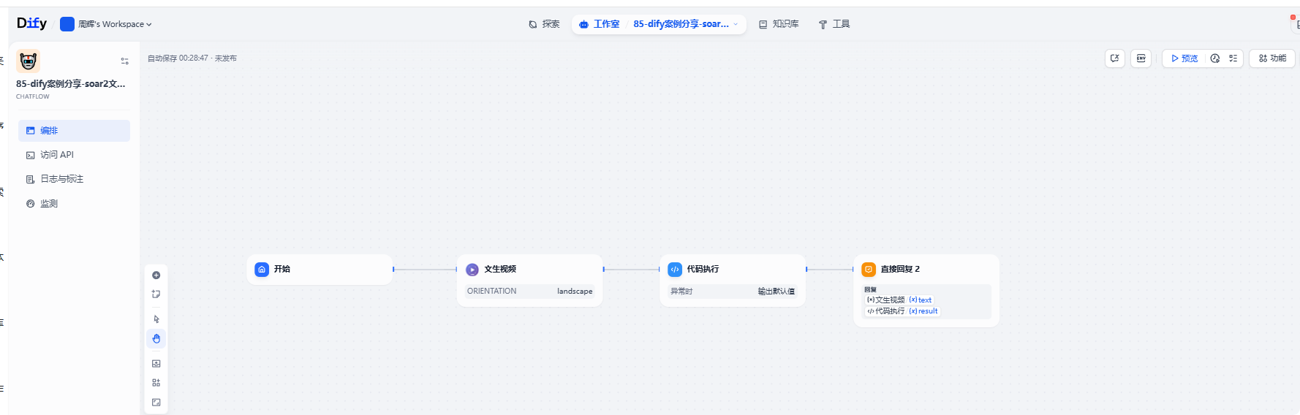
Task: Switch to pointer mode on canvas toolbar
Action: coord(156,319)
